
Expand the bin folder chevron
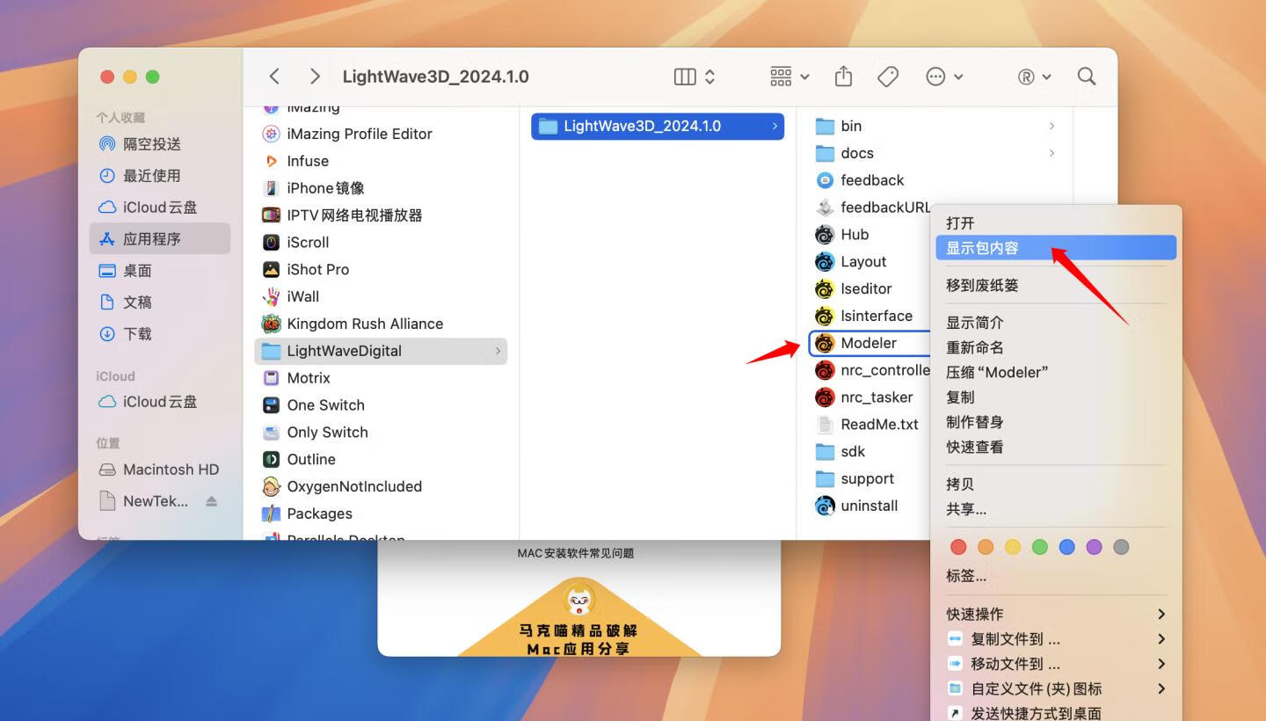pyautogui.click(x=1051, y=126)
